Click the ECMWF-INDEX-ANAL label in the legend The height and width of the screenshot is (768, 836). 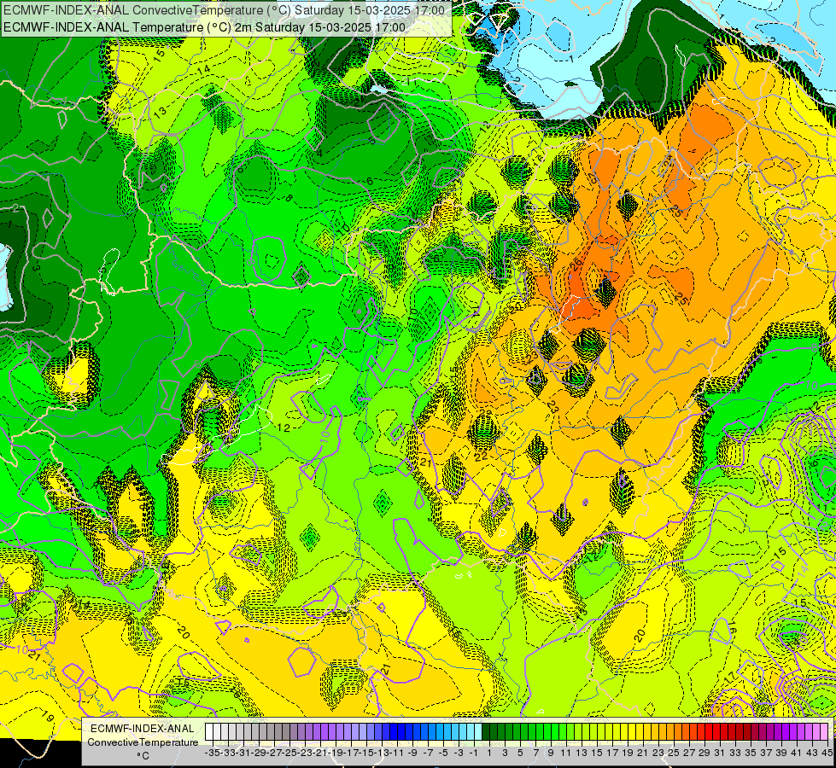coord(143,729)
